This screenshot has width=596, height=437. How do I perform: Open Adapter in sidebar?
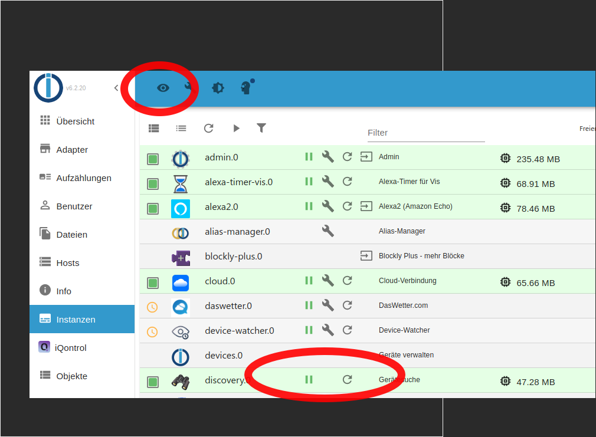pyautogui.click(x=82, y=150)
